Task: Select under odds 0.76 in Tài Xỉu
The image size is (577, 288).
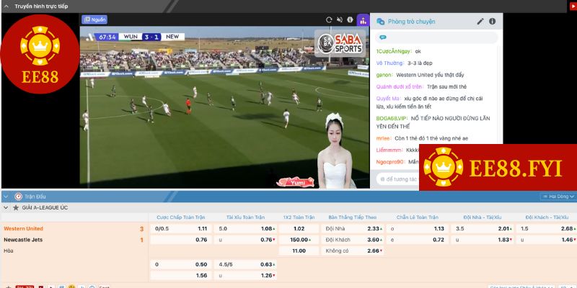Action: coord(245,240)
